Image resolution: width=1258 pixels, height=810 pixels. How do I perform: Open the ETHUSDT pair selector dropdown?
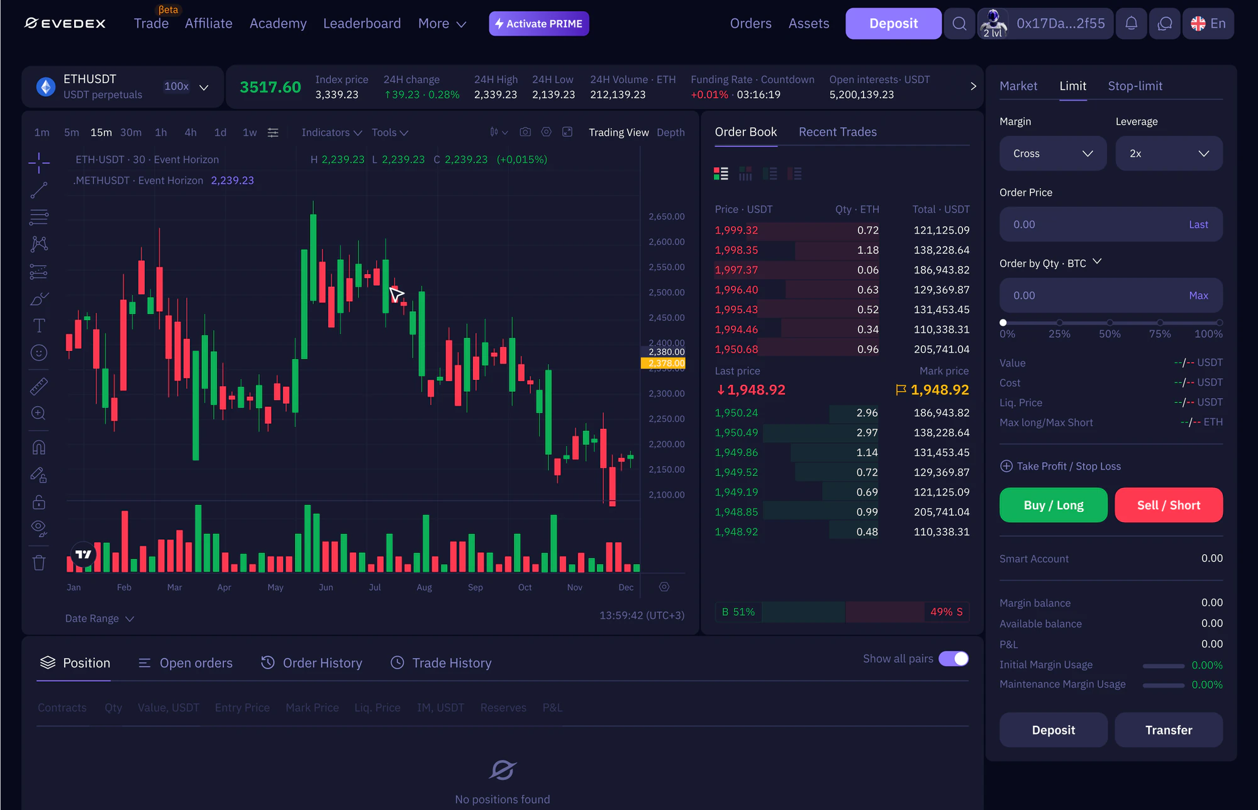[x=123, y=87]
